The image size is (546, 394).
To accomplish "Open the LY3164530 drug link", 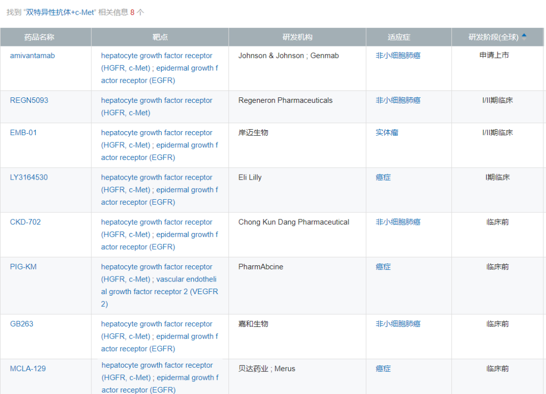I will 29,178.
